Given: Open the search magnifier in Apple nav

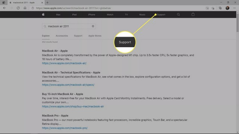Looking at the screenshot, I should [x=179, y=15].
